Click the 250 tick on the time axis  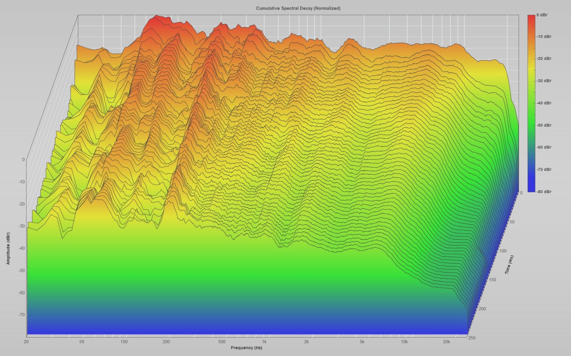coord(472,338)
